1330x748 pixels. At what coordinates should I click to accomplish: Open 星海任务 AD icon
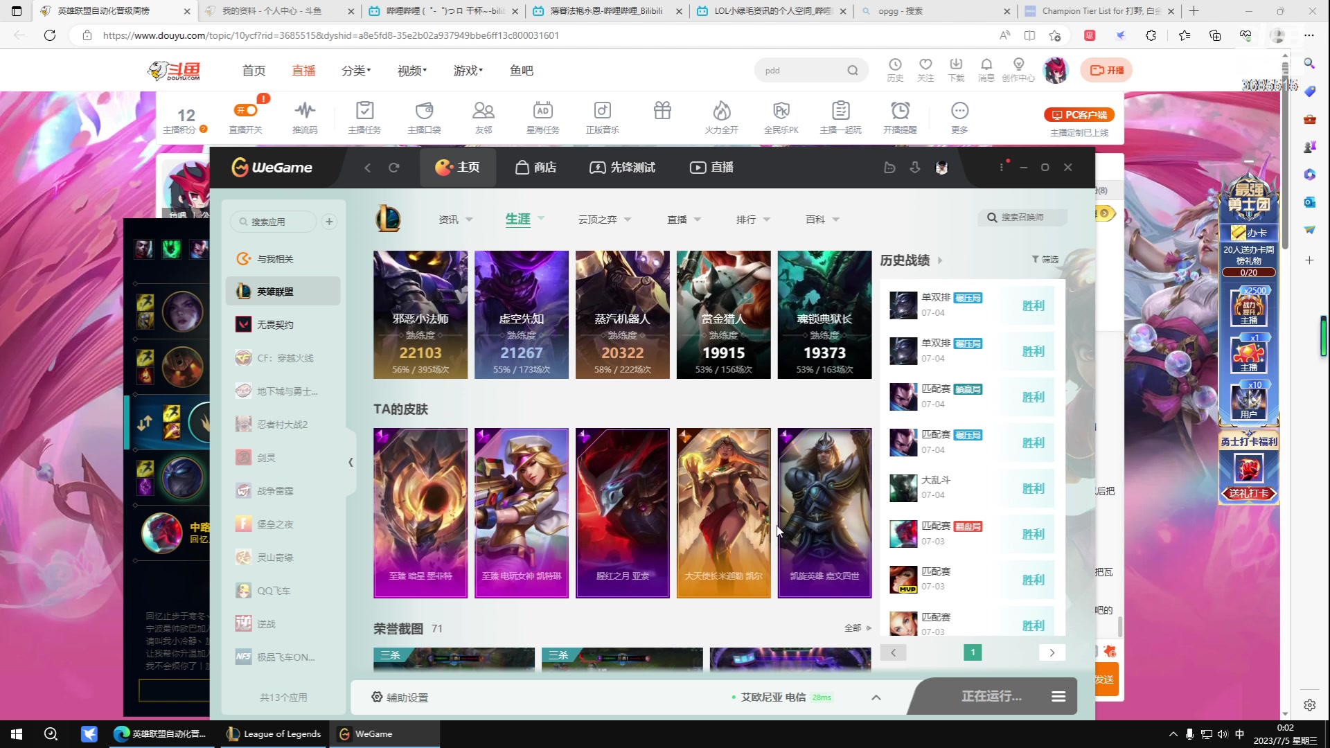click(542, 116)
